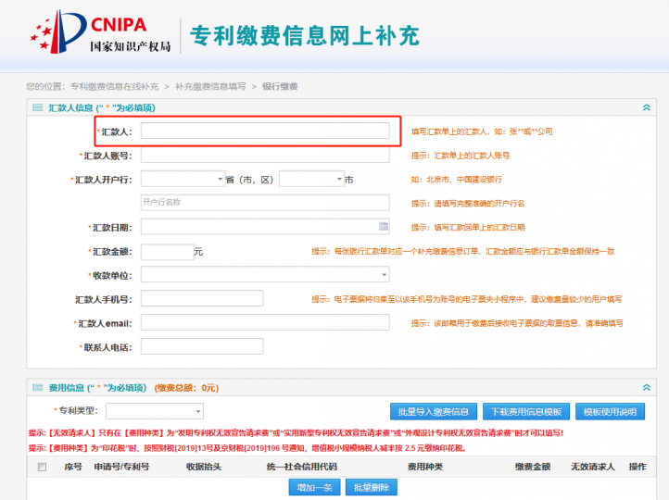
Task: Click the 开户行名称 input field
Action: pos(265,203)
